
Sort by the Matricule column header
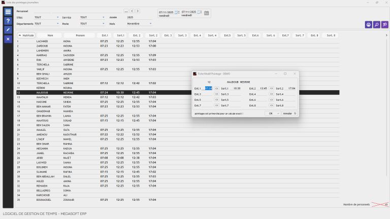[26, 35]
